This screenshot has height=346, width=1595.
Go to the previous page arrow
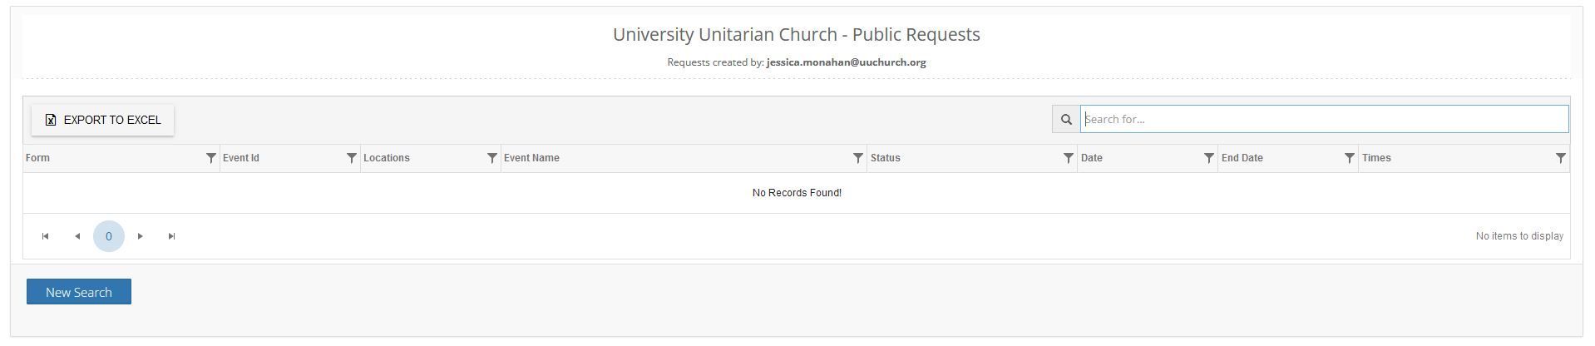77,236
